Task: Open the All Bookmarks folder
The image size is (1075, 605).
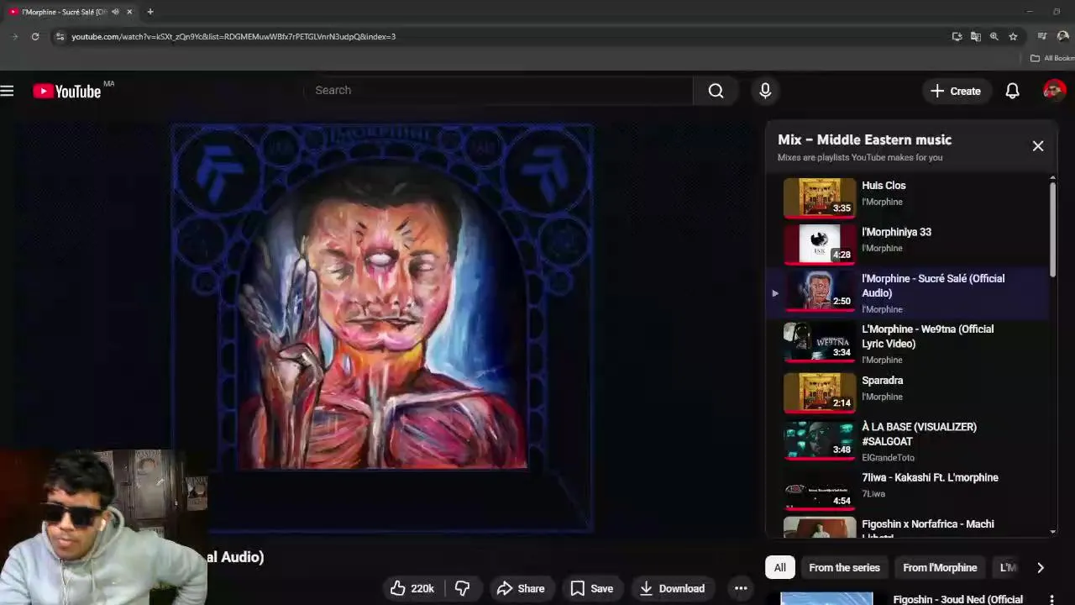Action: pyautogui.click(x=1052, y=58)
